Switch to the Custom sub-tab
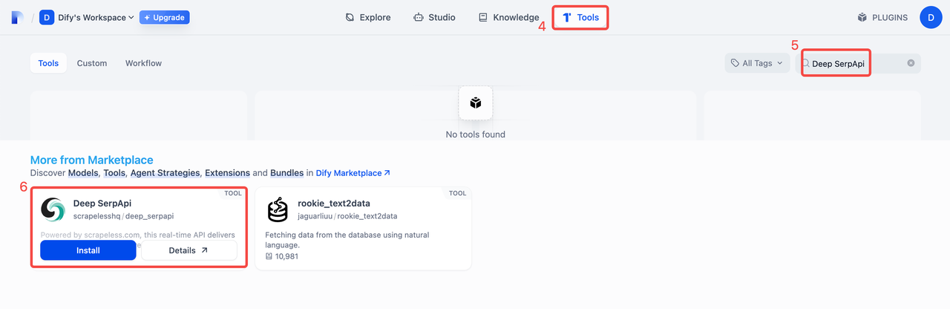 (92, 63)
